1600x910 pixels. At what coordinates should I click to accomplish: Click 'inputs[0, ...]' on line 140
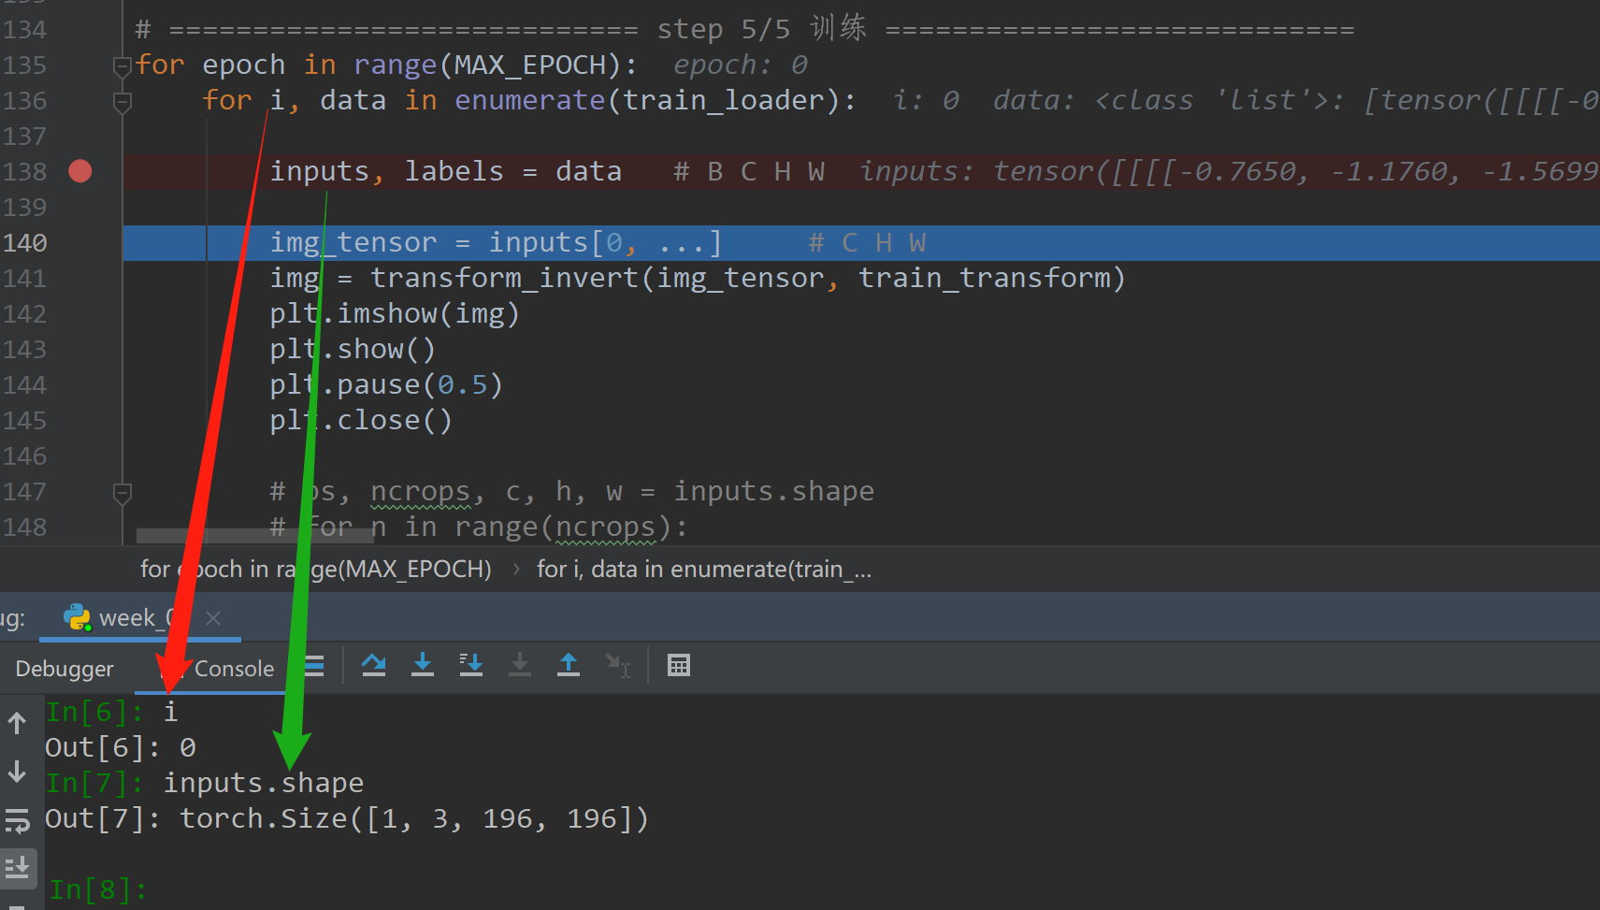(x=605, y=243)
